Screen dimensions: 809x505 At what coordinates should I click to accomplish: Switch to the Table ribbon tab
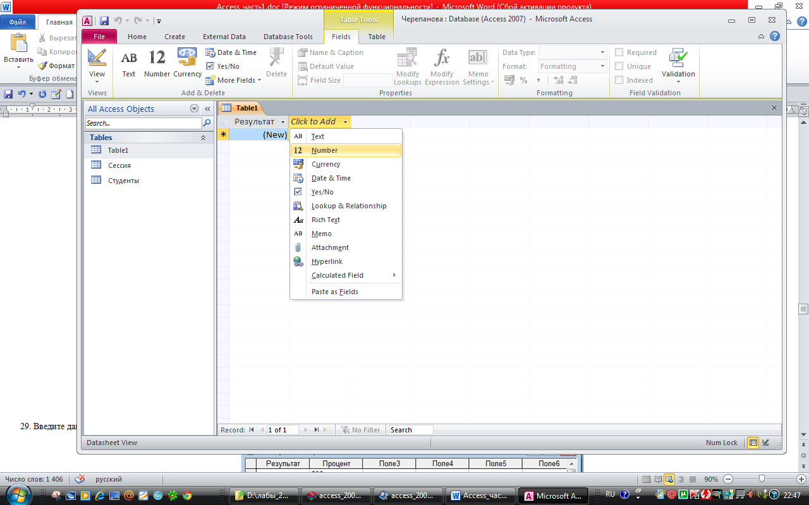click(x=377, y=37)
